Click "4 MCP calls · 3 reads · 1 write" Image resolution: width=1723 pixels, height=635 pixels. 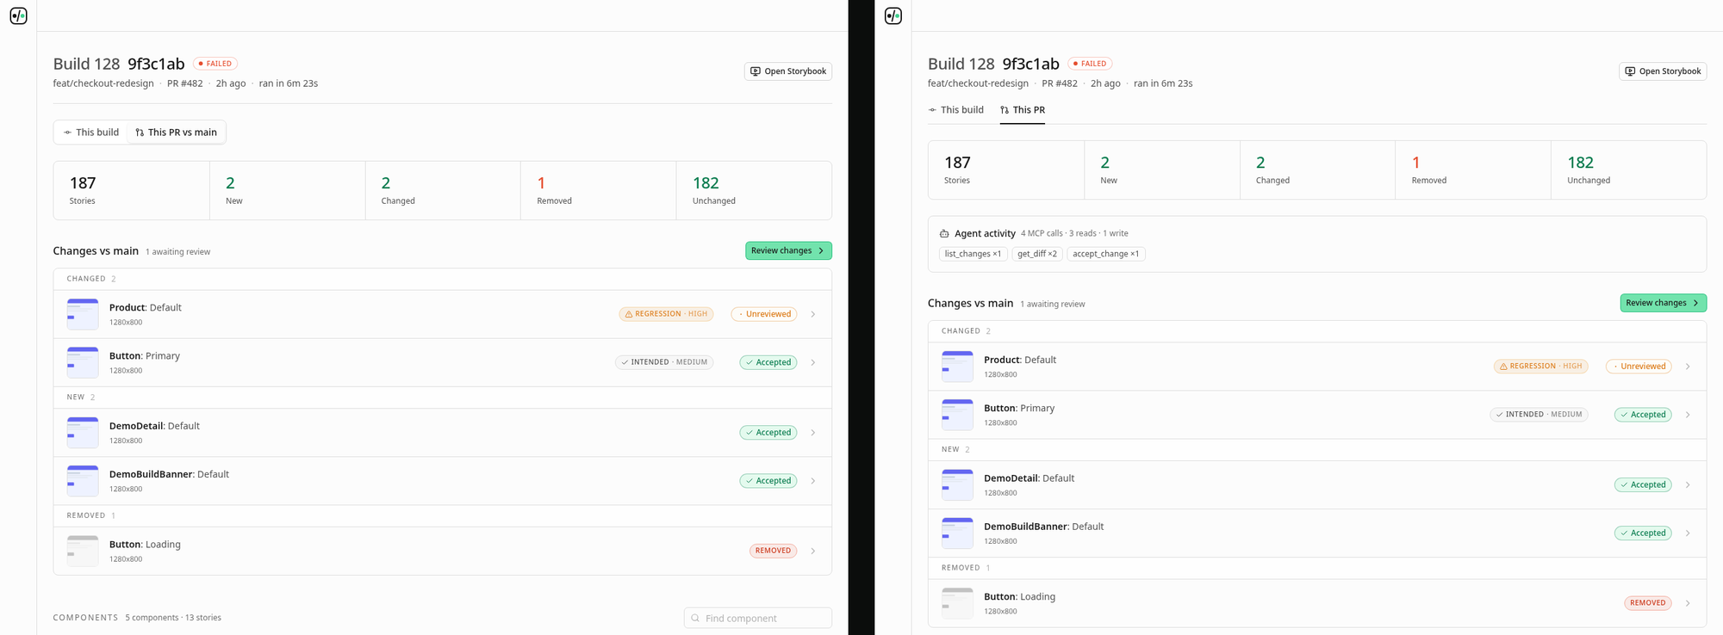(1074, 233)
